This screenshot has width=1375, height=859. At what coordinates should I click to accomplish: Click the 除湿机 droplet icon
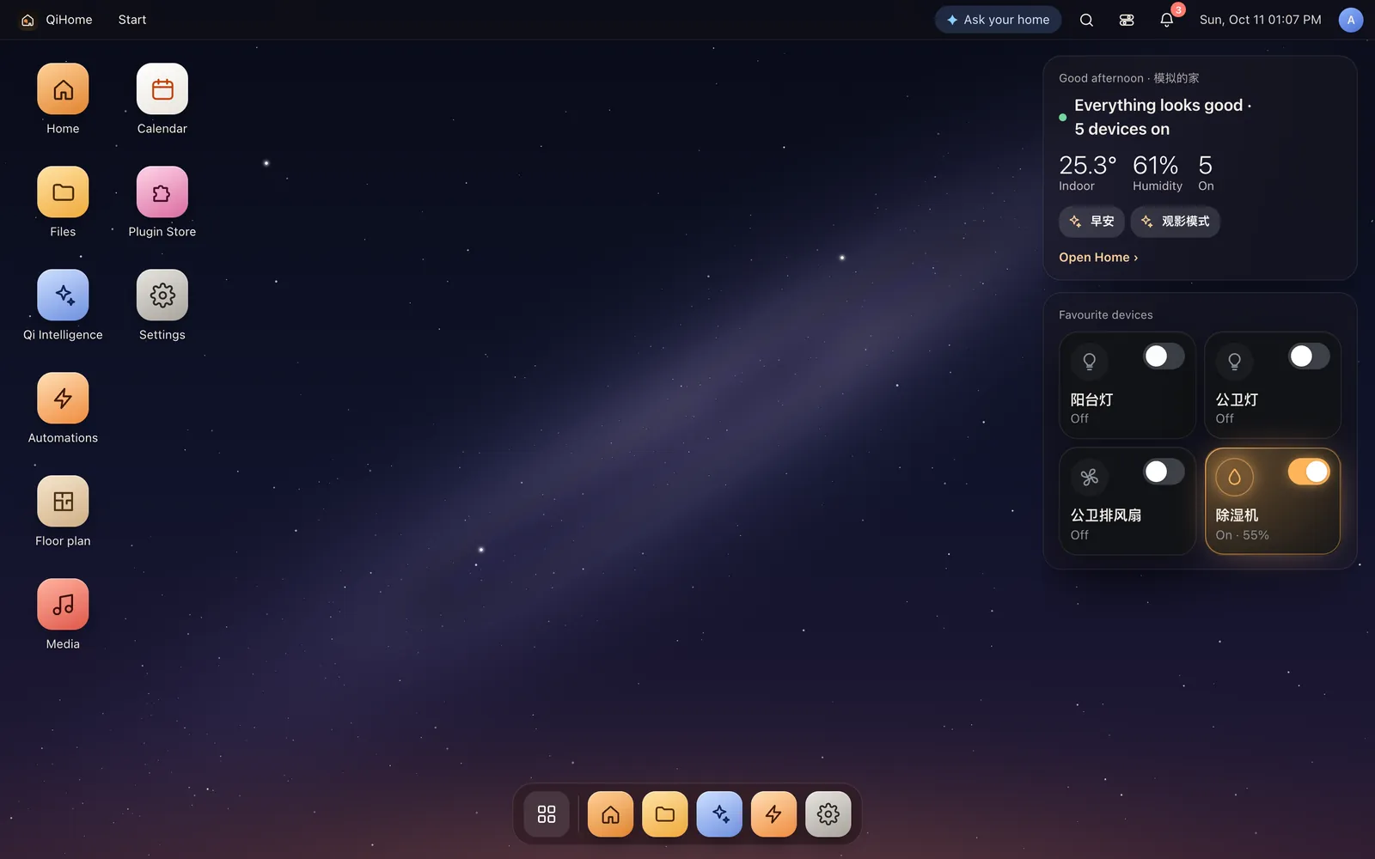tap(1234, 477)
